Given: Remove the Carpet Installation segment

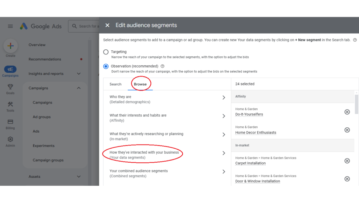Looking at the screenshot, I should coord(347,161).
